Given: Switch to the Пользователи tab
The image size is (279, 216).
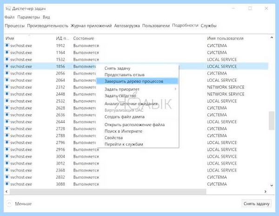Looking at the screenshot, I should point(156,26).
